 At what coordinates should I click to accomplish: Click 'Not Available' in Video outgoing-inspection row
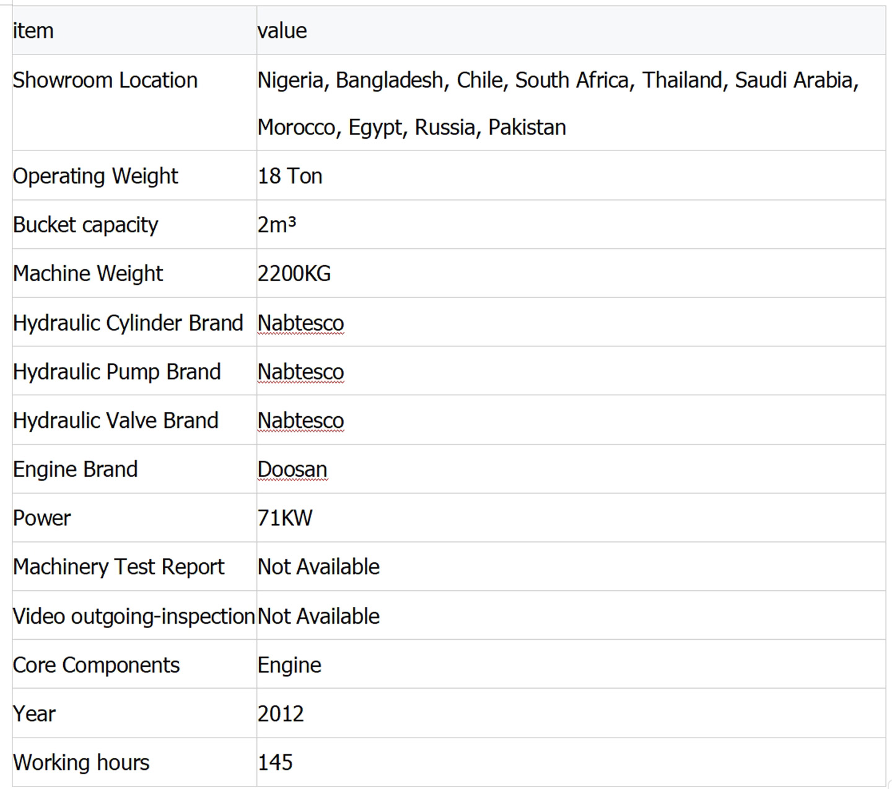pyautogui.click(x=318, y=617)
